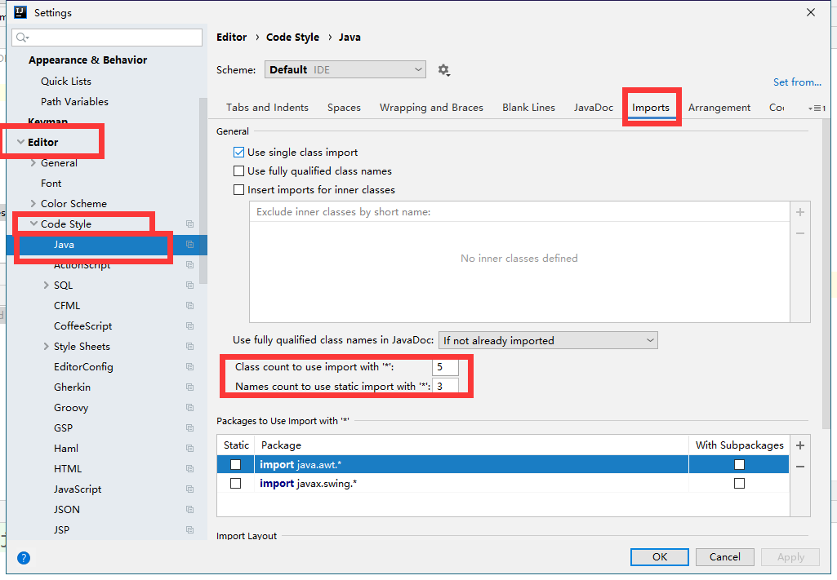837x580 pixels.
Task: Click Editor in the breadcrumb
Action: click(x=232, y=38)
